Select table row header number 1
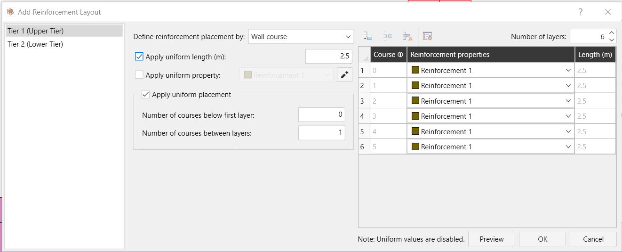This screenshot has width=622, height=252. (364, 71)
